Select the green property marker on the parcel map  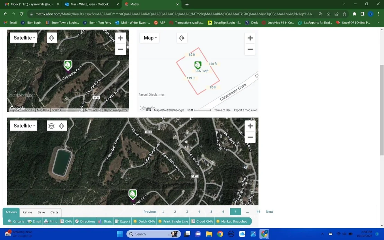(198, 65)
